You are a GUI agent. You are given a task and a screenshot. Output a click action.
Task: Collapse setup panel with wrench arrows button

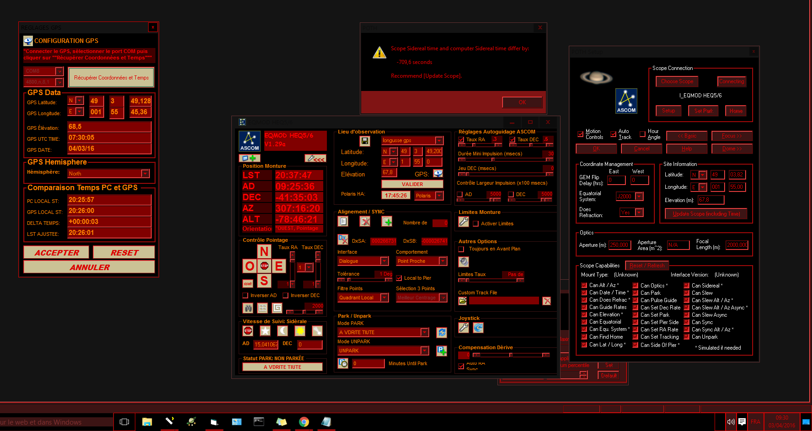pyautogui.click(x=315, y=158)
